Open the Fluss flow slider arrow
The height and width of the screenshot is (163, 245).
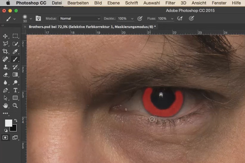pos(172,19)
